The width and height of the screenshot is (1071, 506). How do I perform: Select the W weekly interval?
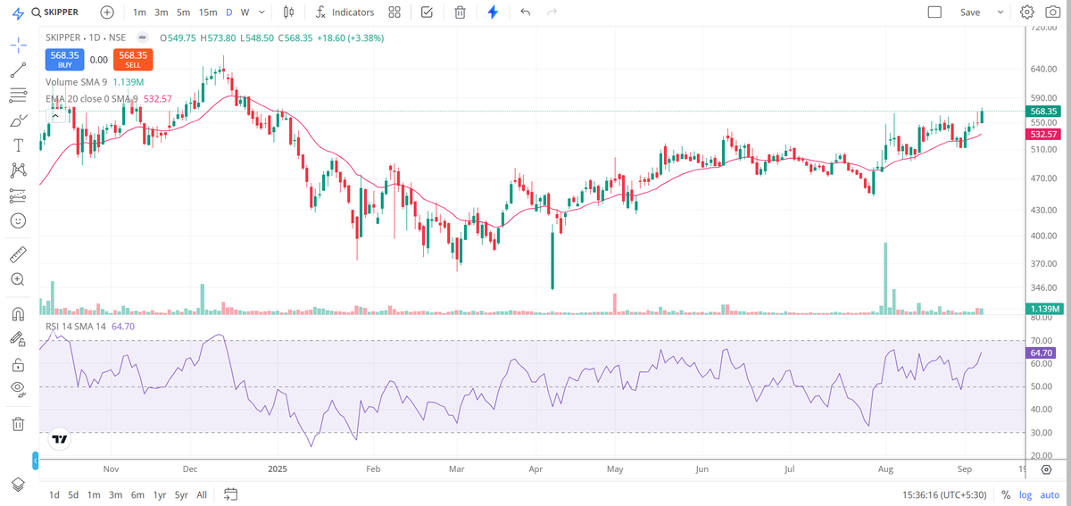click(x=245, y=12)
